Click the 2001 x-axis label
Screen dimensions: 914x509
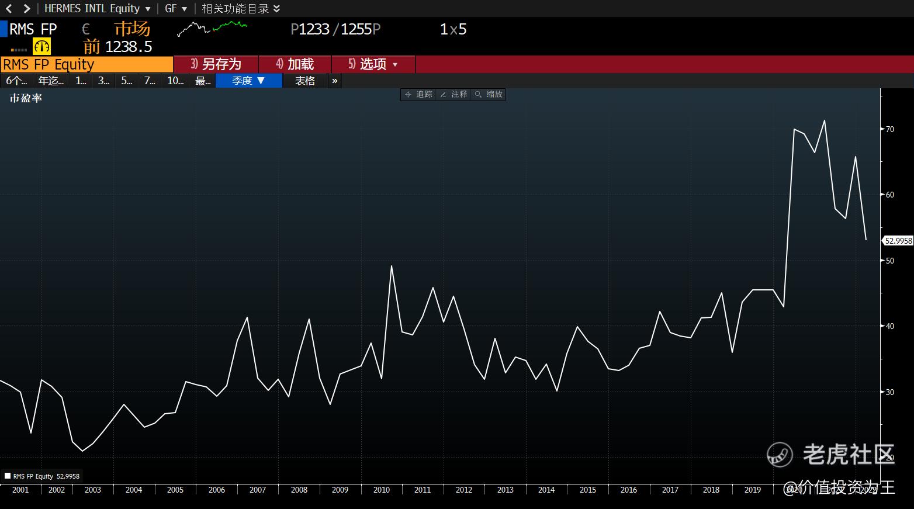(20, 490)
